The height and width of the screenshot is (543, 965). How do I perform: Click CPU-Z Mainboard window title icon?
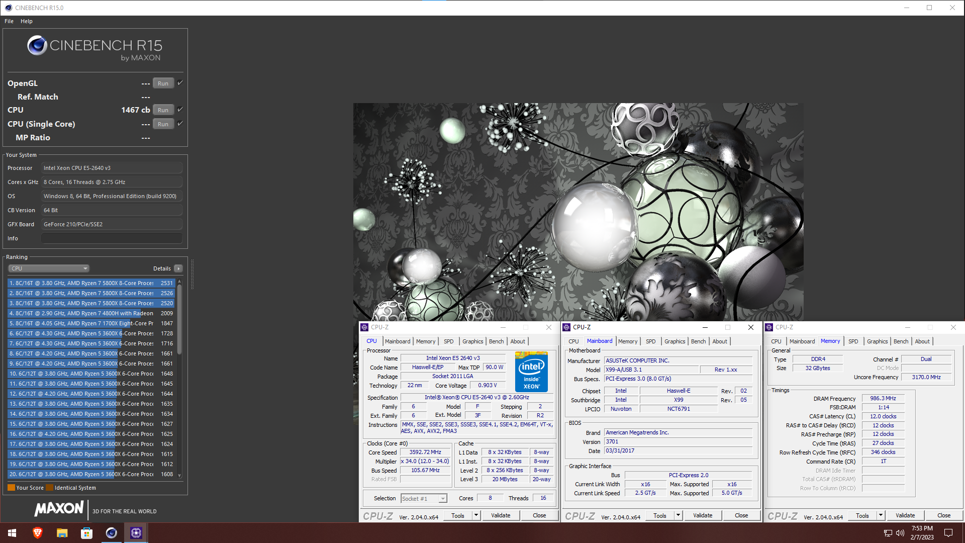tap(566, 327)
